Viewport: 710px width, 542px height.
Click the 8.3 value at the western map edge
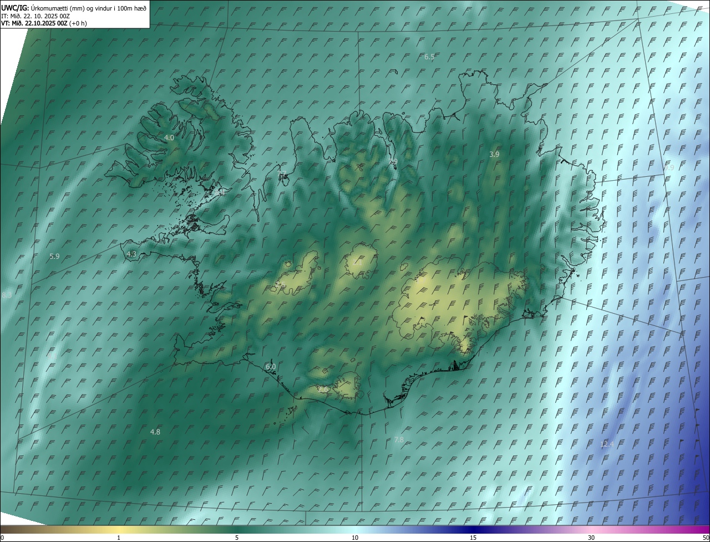[x=7, y=296]
